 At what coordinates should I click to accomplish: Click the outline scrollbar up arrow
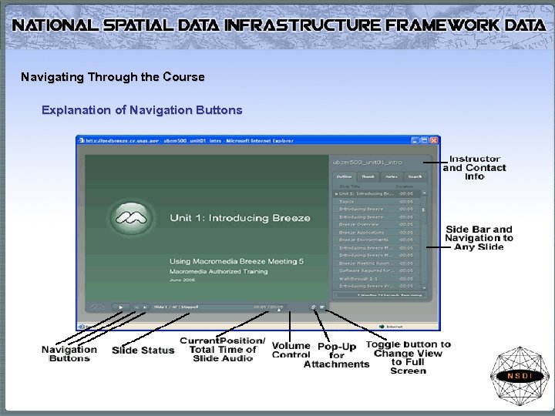[x=424, y=193]
